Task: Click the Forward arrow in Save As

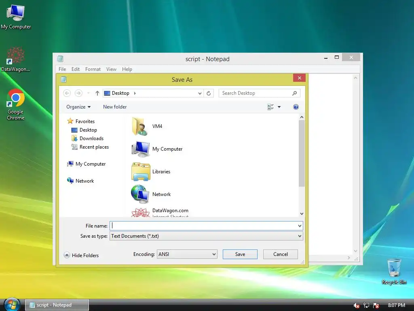Action: (78, 93)
